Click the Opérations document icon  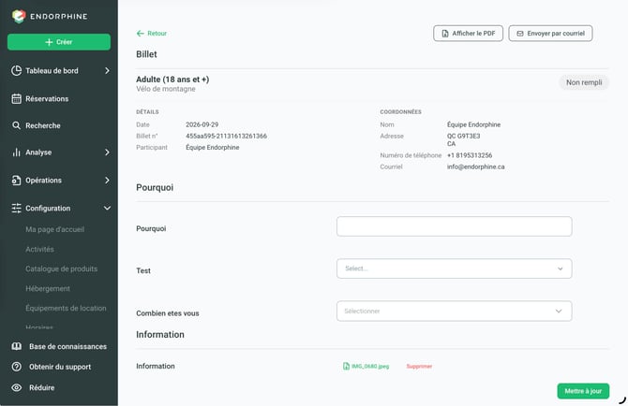[x=17, y=181]
